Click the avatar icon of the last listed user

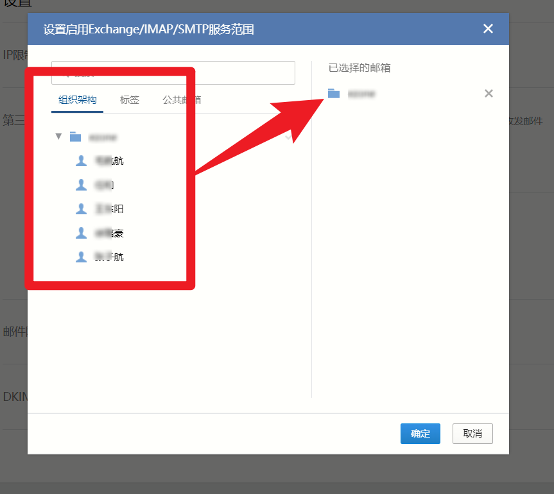(81, 257)
